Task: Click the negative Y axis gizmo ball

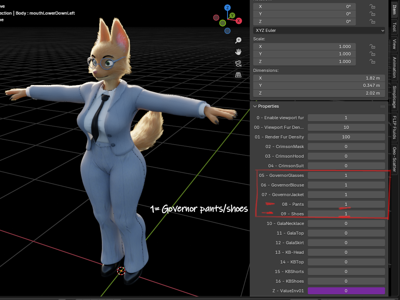Action: [222, 23]
